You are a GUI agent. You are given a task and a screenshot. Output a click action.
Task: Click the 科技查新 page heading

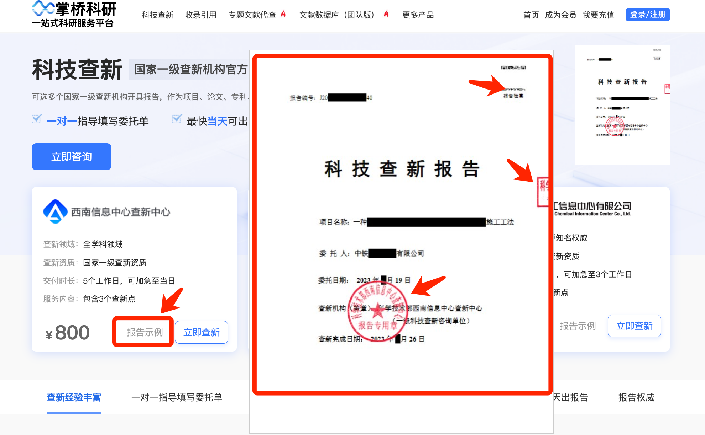(x=77, y=69)
